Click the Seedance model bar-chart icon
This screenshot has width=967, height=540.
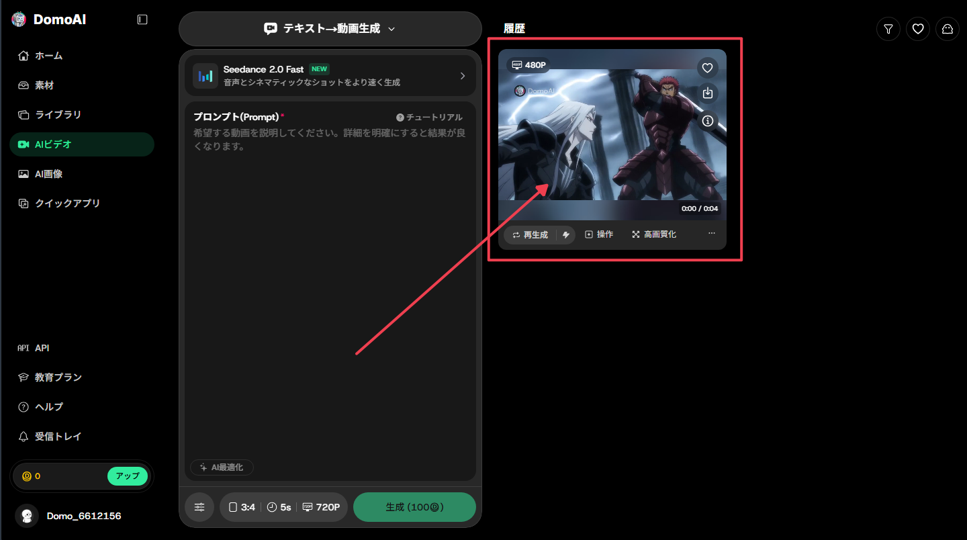[205, 76]
